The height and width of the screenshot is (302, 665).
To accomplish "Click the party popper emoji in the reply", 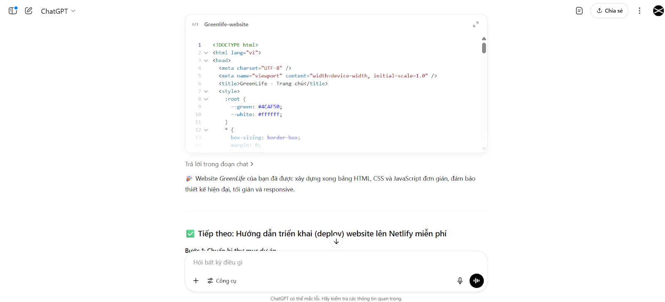I will [x=189, y=178].
